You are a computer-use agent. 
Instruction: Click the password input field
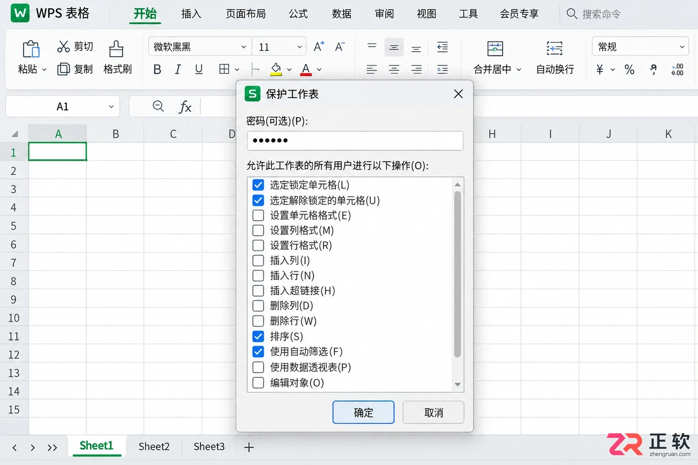tap(355, 140)
